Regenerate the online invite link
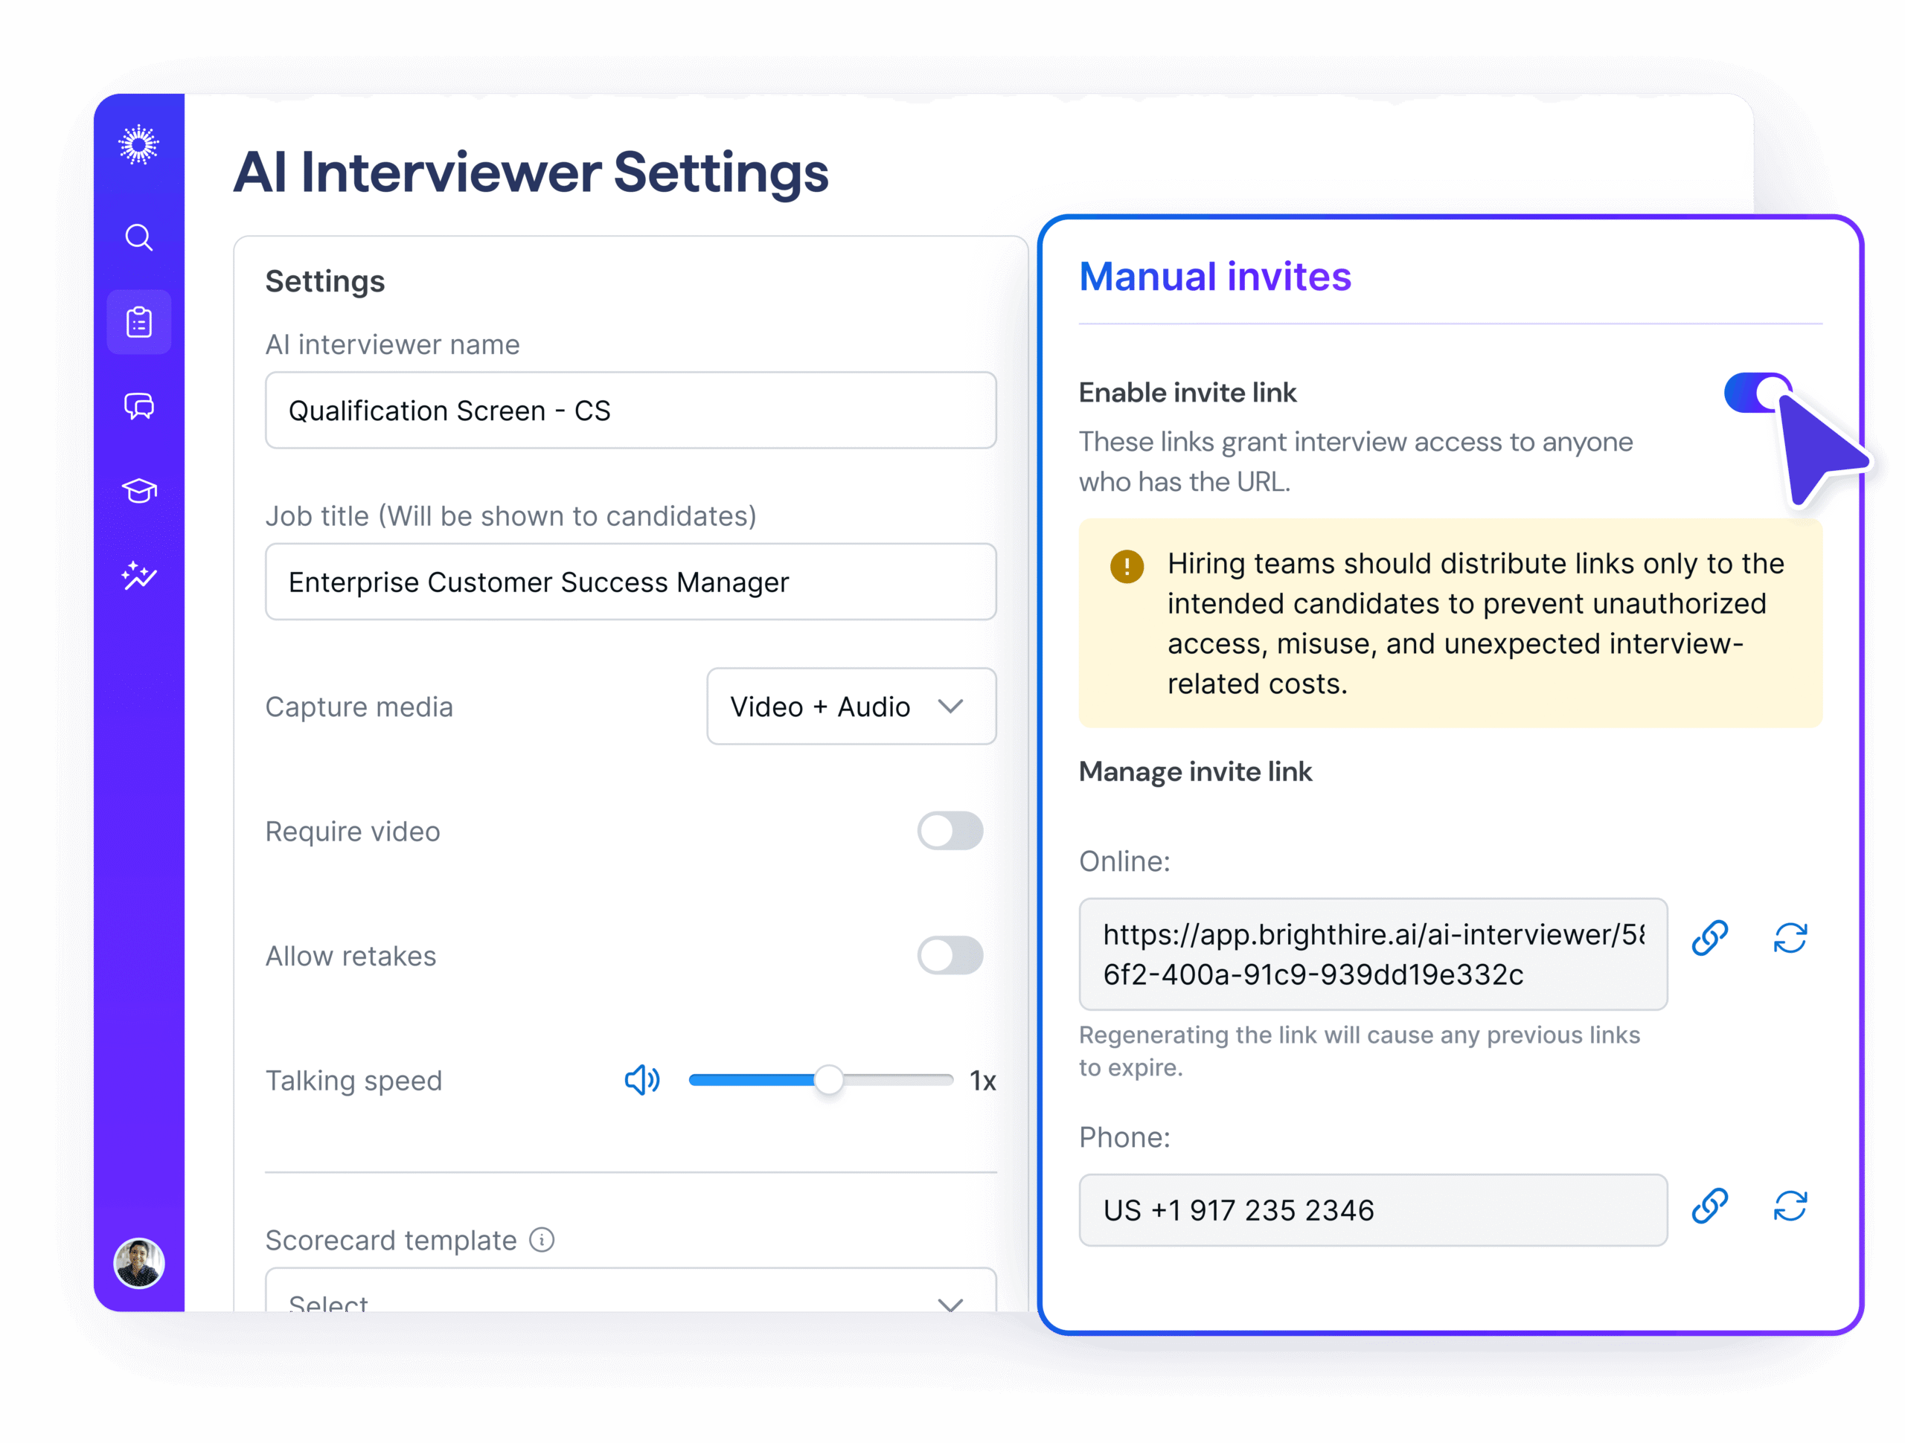Image resolution: width=1905 pixels, height=1443 pixels. (x=1790, y=939)
